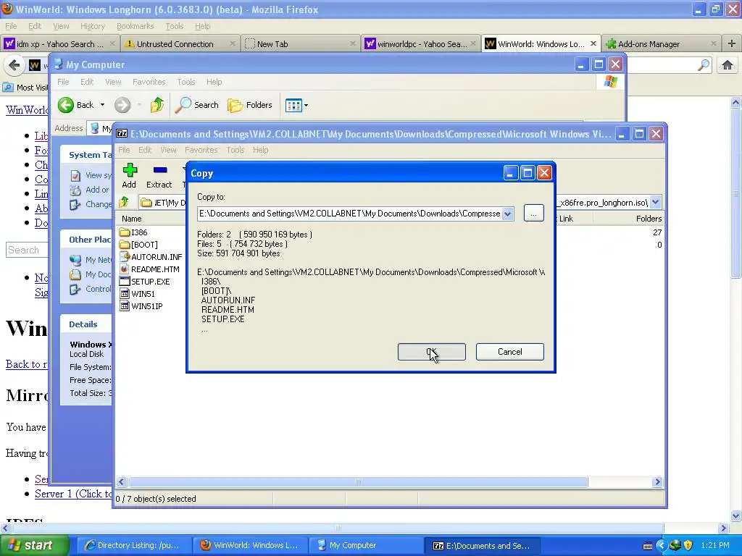Select the WIN51IP file
This screenshot has height=556, width=742.
[x=141, y=306]
